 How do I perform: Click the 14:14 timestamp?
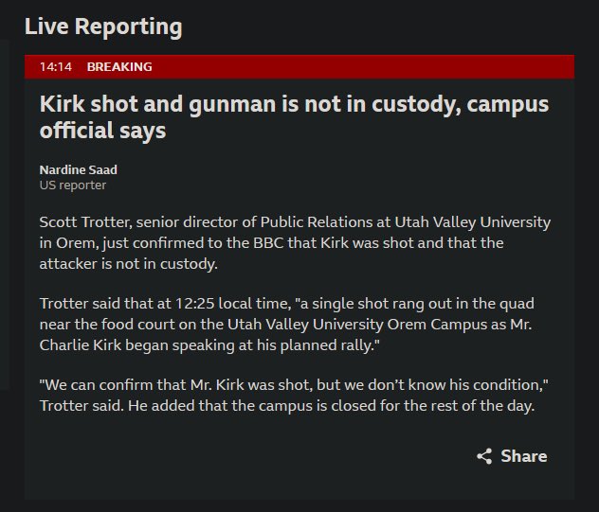point(56,67)
